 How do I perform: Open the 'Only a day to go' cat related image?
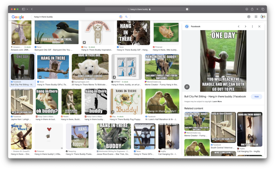[x=249, y=129]
